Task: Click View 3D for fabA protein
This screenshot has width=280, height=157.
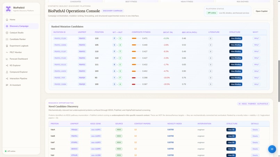Action: pos(231,130)
